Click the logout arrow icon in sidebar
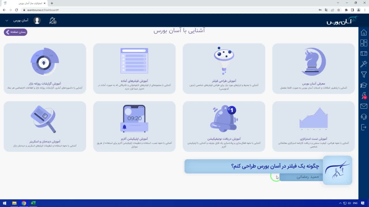The height and width of the screenshot is (207, 369). tap(364, 127)
